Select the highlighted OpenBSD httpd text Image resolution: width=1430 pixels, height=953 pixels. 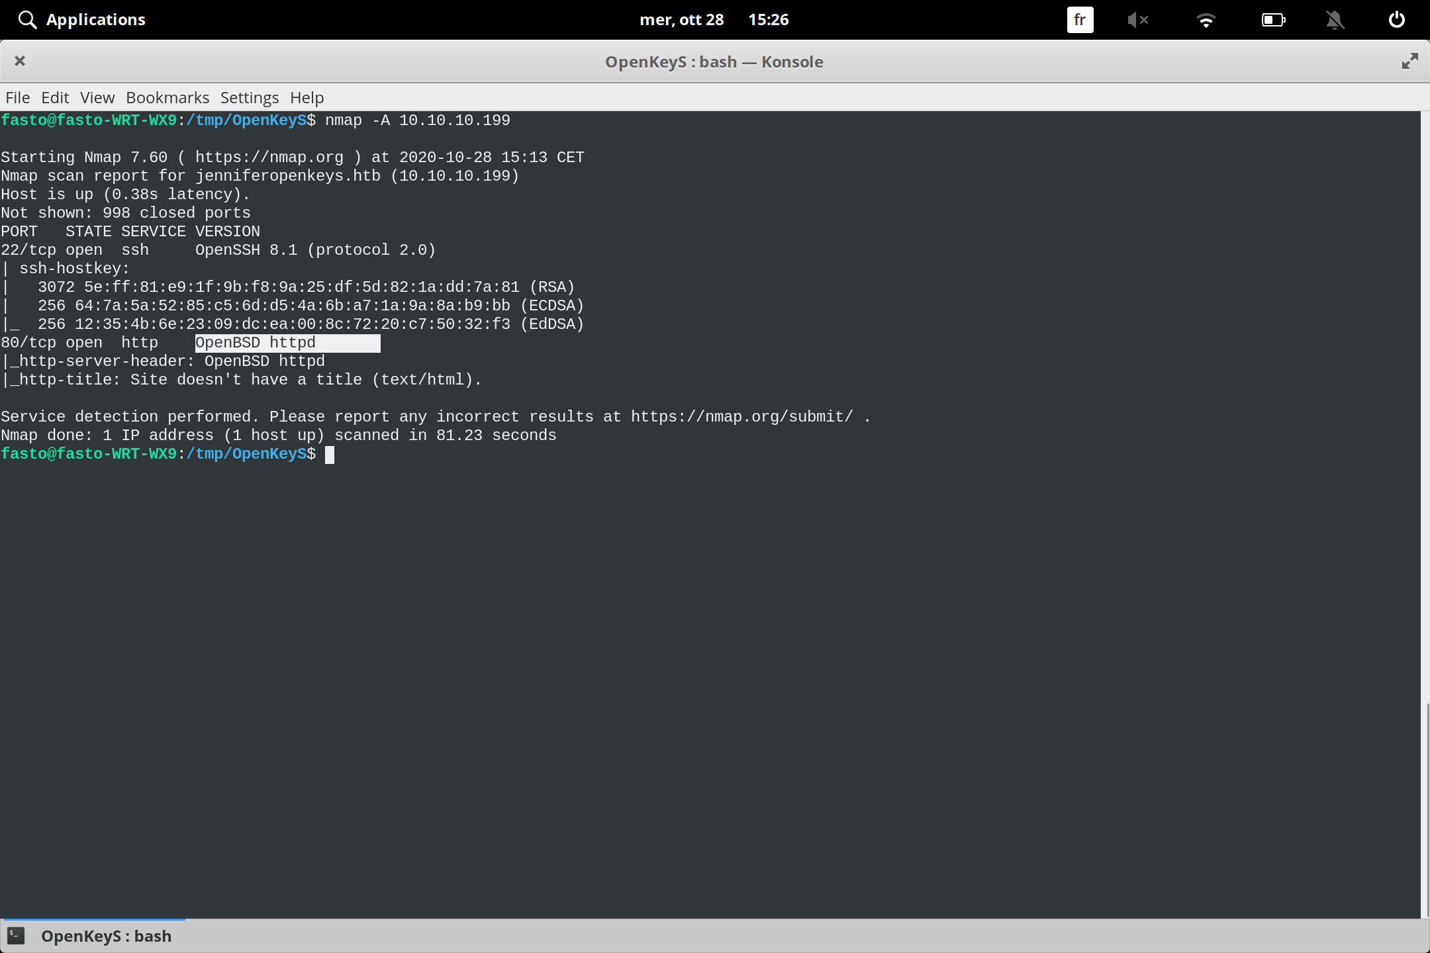(x=287, y=342)
